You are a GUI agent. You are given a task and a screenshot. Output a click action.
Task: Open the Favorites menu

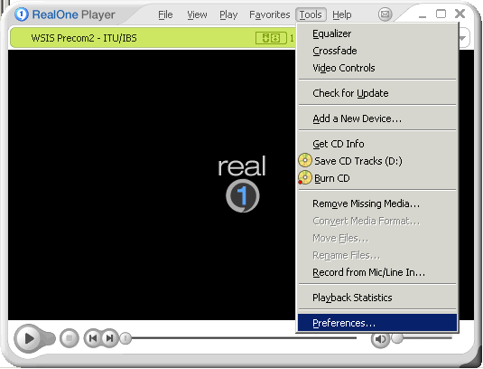[270, 14]
